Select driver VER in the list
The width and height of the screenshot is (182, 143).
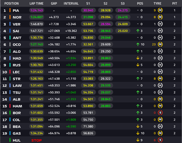[17, 24]
